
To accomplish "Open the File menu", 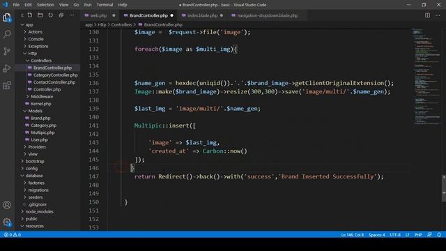I will pos(16,5).
